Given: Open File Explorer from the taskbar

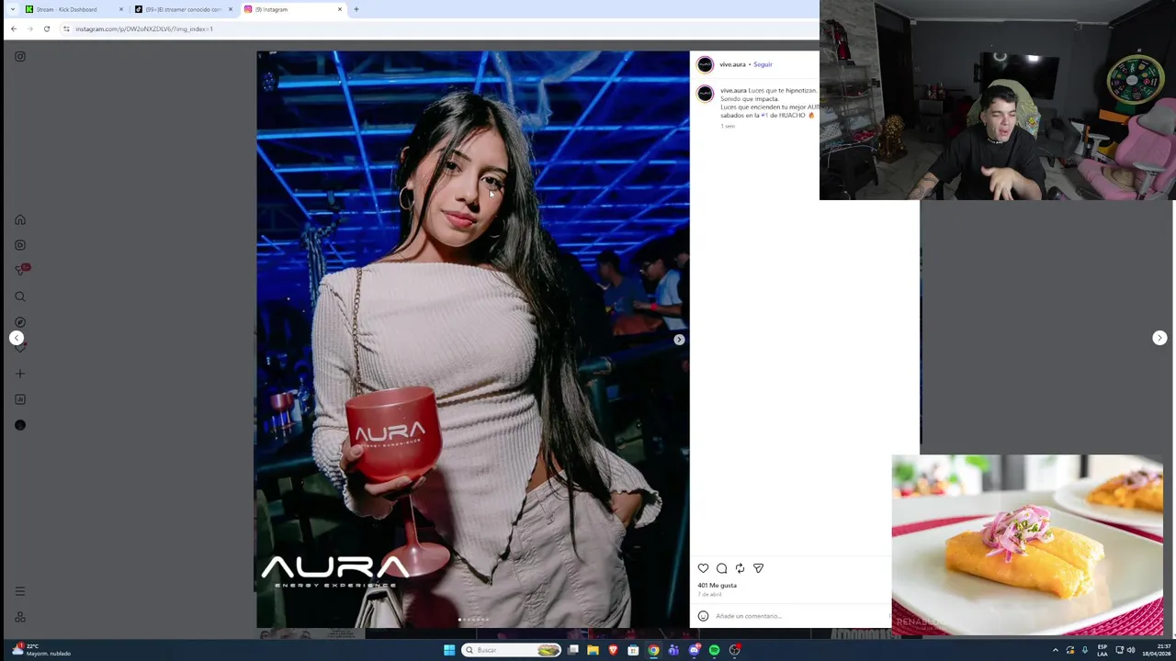Looking at the screenshot, I should [593, 650].
